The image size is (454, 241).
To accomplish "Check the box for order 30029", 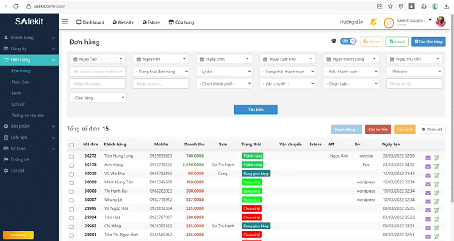I will pos(72,174).
